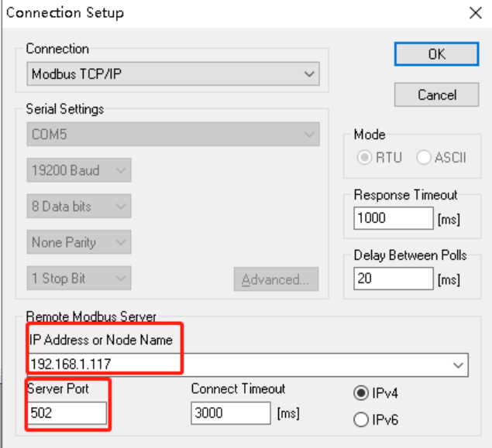Image resolution: width=492 pixels, height=448 pixels.
Task: Choose the RTU mode option
Action: pyautogui.click(x=364, y=157)
